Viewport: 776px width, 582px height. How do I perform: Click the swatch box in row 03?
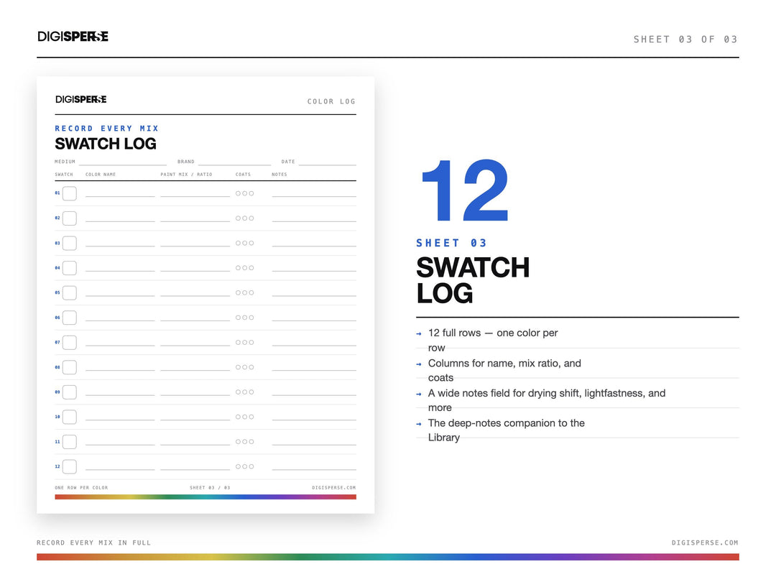pos(70,243)
